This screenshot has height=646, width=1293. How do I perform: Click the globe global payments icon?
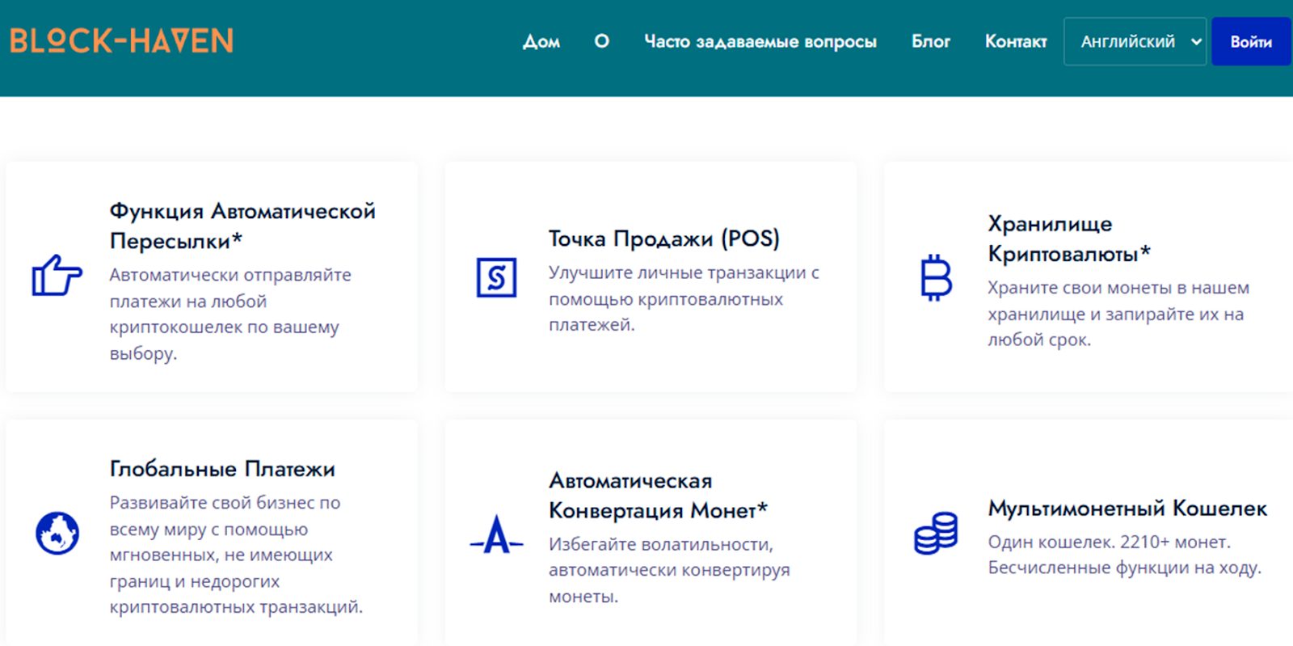click(x=57, y=534)
